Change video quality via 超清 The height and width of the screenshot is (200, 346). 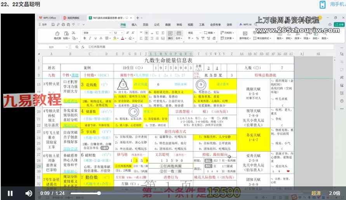click(x=316, y=193)
